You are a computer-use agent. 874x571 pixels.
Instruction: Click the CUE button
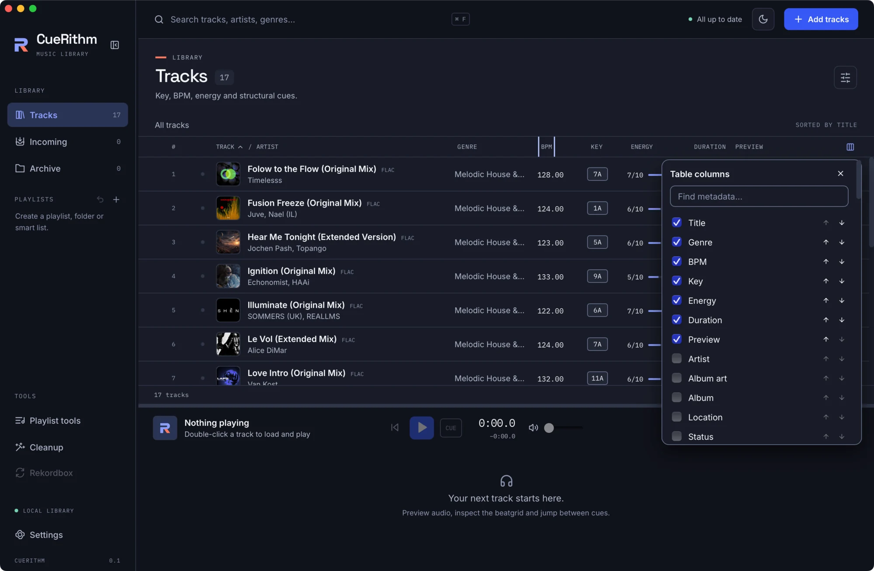coord(451,428)
